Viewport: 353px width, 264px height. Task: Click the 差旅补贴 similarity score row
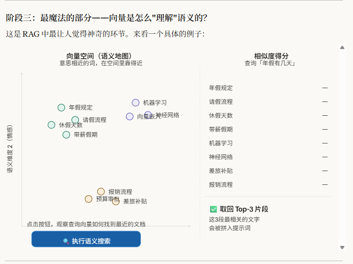[267, 171]
